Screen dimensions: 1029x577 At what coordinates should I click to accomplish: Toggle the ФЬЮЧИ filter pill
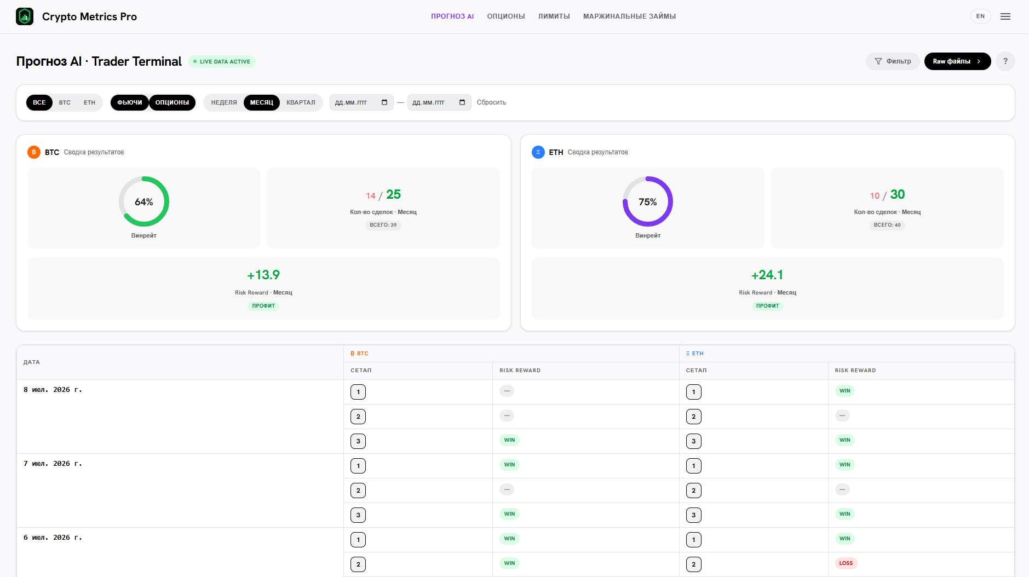pyautogui.click(x=130, y=102)
